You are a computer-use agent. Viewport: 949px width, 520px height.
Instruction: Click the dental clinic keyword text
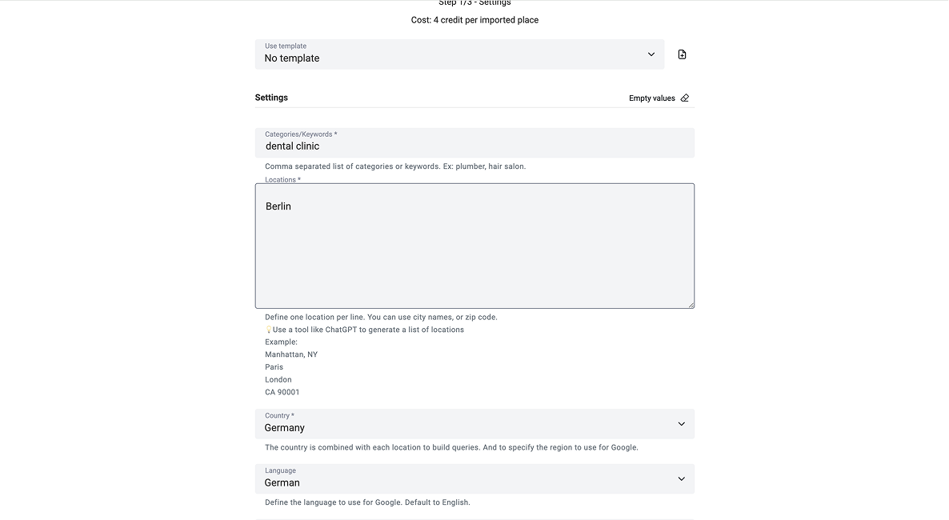(x=292, y=146)
